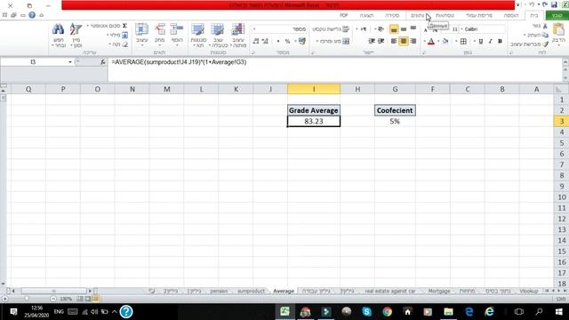Select cell containing 5%

[395, 121]
